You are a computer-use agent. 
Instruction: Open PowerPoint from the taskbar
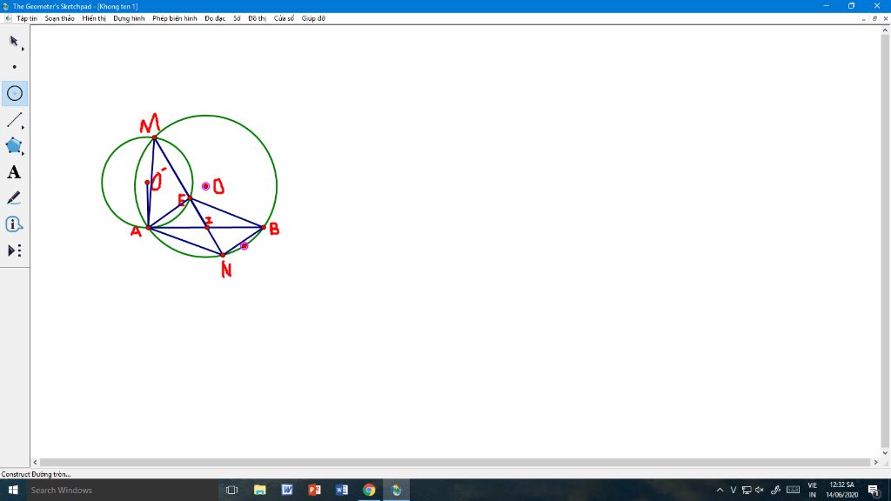click(314, 490)
